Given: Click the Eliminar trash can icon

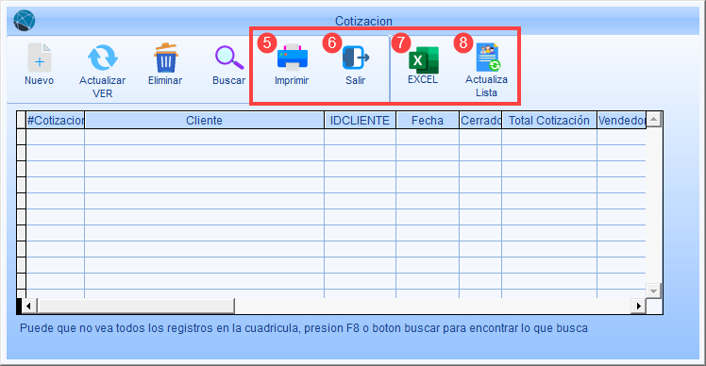Looking at the screenshot, I should (166, 58).
